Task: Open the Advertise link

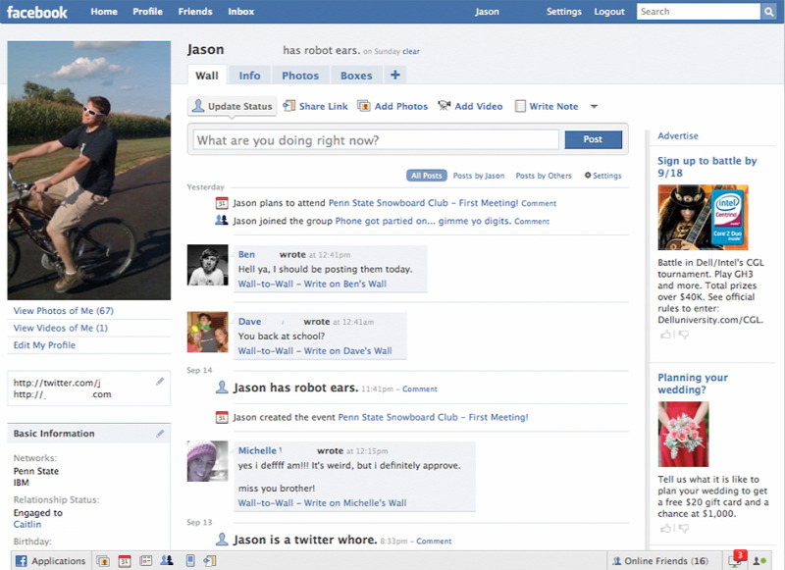Action: [x=678, y=135]
